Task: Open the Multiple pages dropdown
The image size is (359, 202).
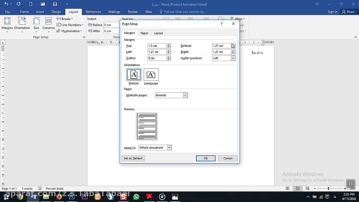Action: coord(185,95)
